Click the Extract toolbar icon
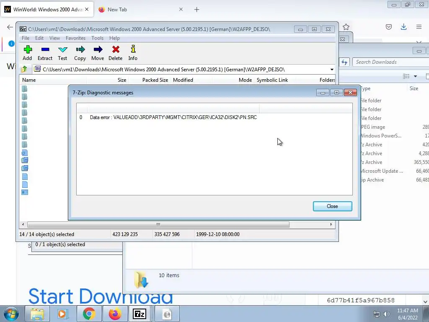 tap(45, 53)
